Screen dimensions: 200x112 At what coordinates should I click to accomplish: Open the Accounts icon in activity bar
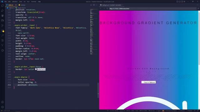pos(2,102)
